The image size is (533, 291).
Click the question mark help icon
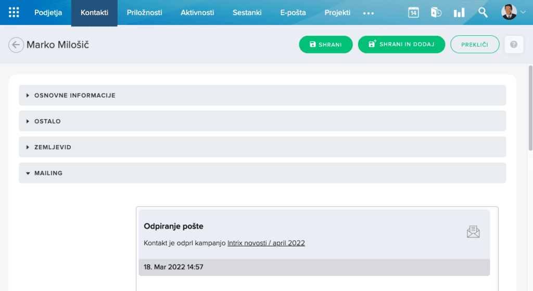coord(514,45)
